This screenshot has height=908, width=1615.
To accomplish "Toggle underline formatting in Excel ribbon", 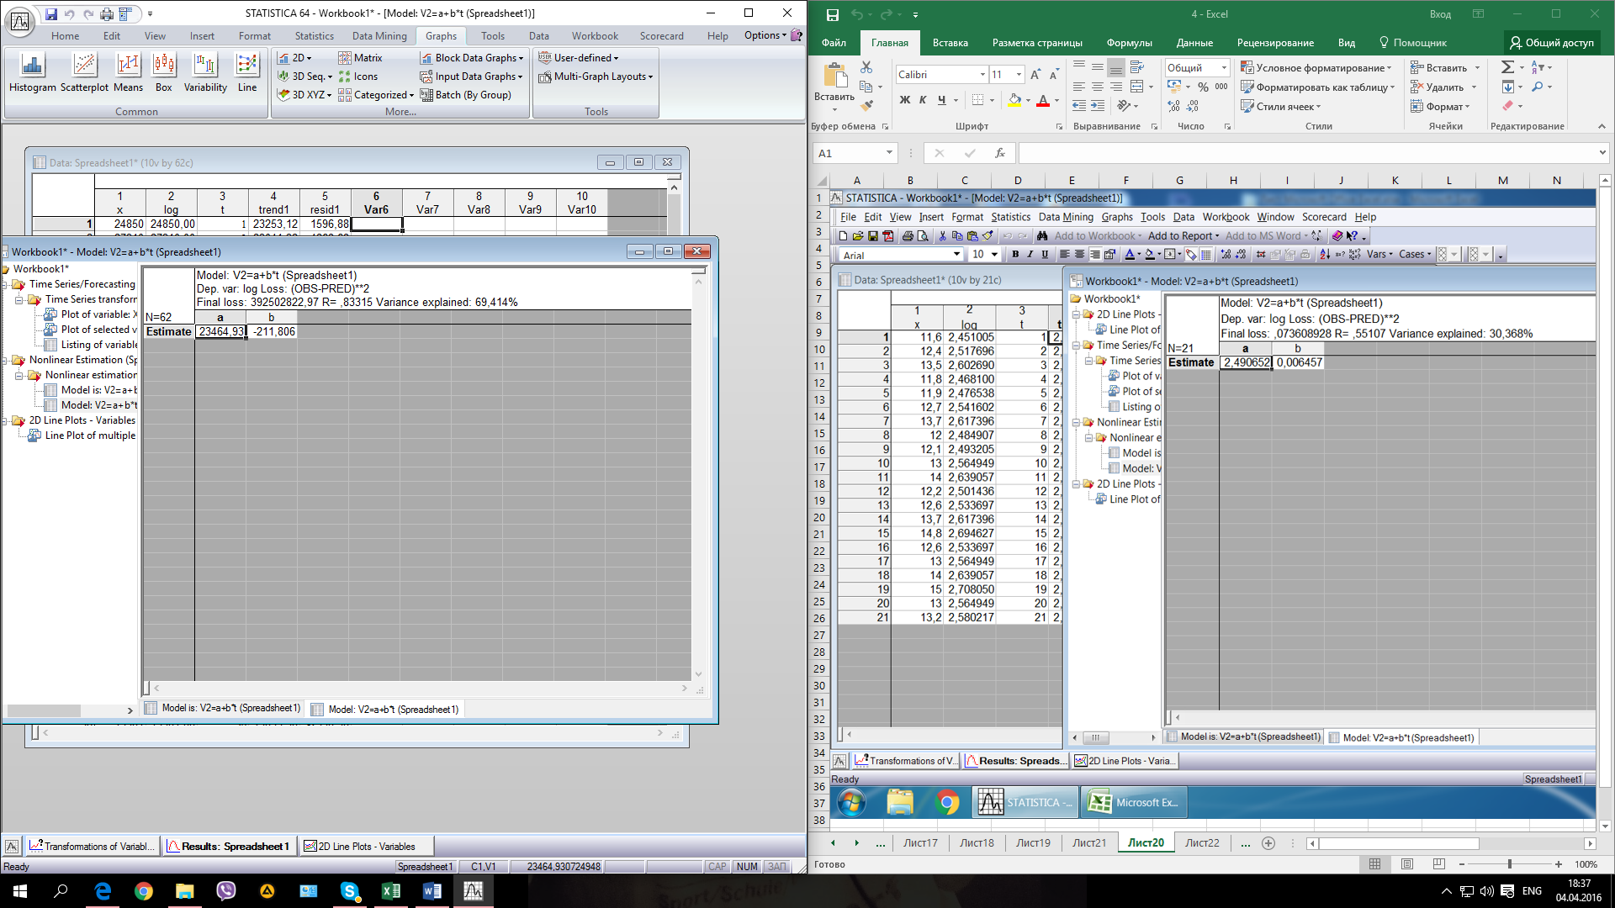I will pos(941,100).
